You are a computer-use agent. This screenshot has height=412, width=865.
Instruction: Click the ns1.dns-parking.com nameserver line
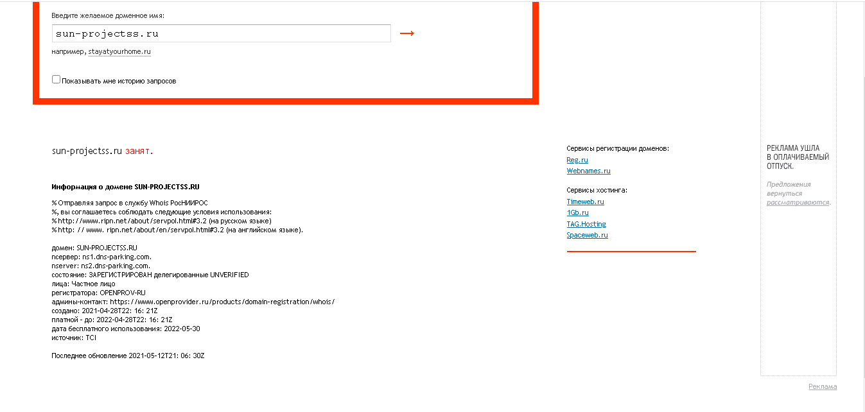(101, 257)
